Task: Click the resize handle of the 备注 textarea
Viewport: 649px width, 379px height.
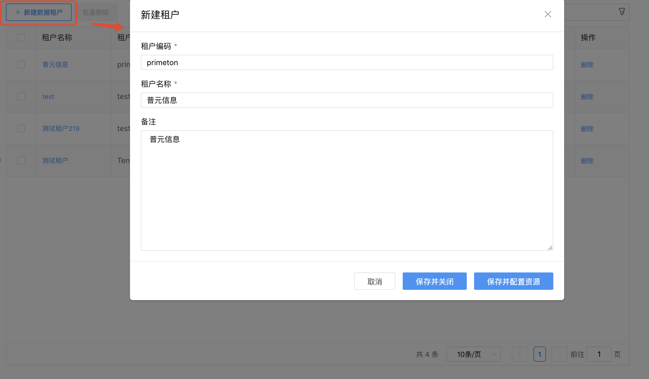Action: tap(550, 248)
